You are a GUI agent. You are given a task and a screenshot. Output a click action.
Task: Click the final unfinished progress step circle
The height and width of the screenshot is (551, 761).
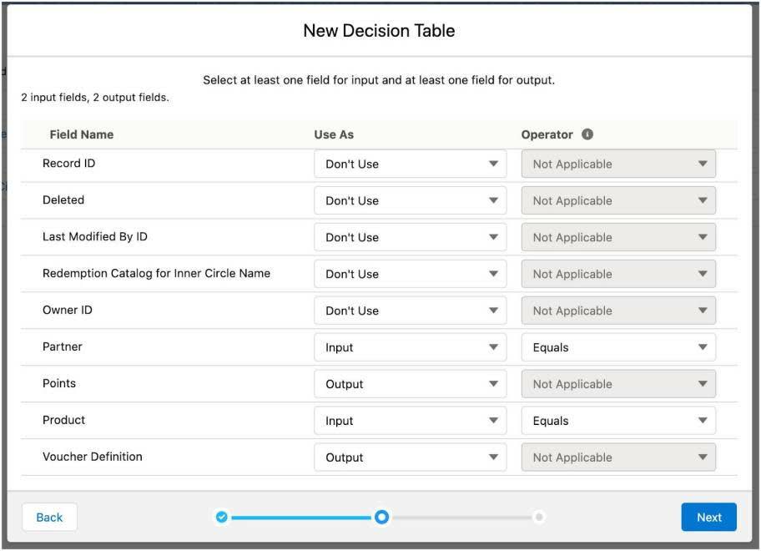539,517
